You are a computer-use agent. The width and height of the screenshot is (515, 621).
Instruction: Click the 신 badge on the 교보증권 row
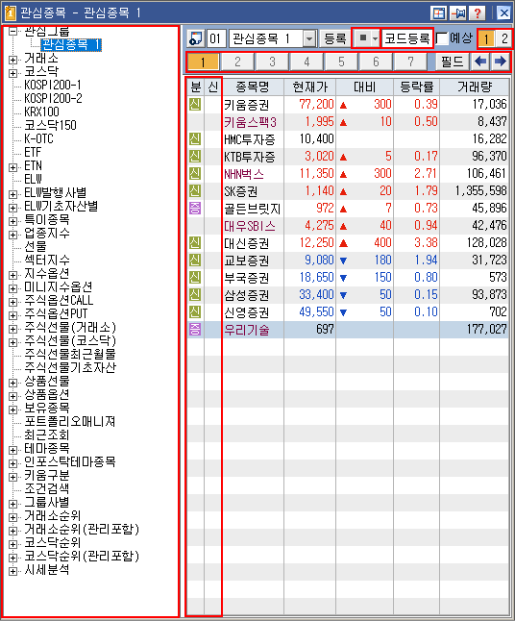[x=195, y=261]
